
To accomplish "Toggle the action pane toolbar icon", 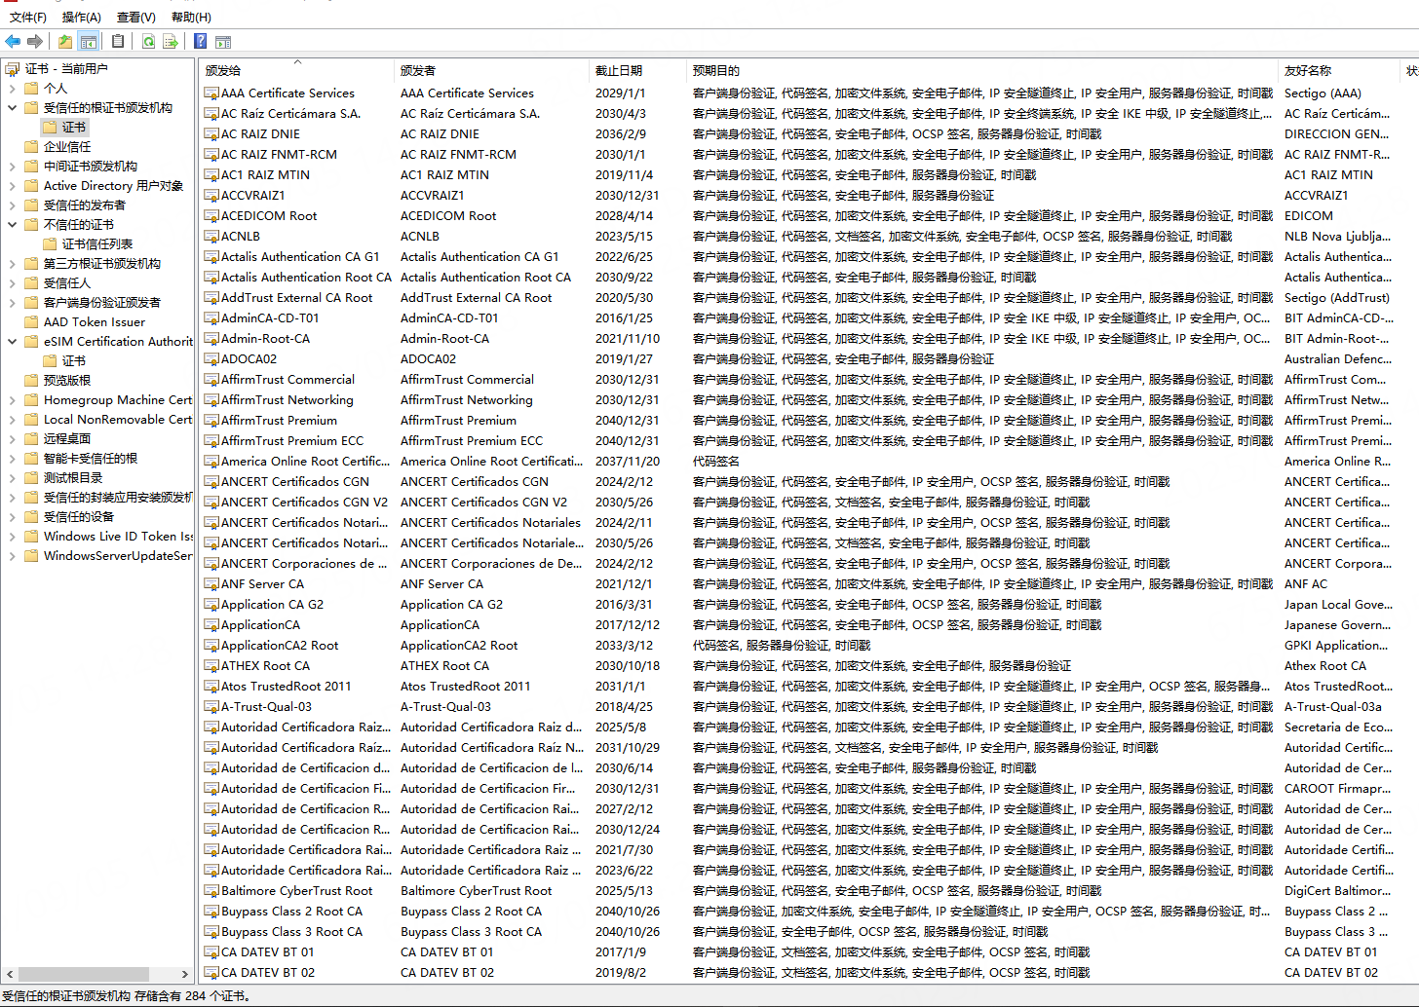I will (x=223, y=41).
